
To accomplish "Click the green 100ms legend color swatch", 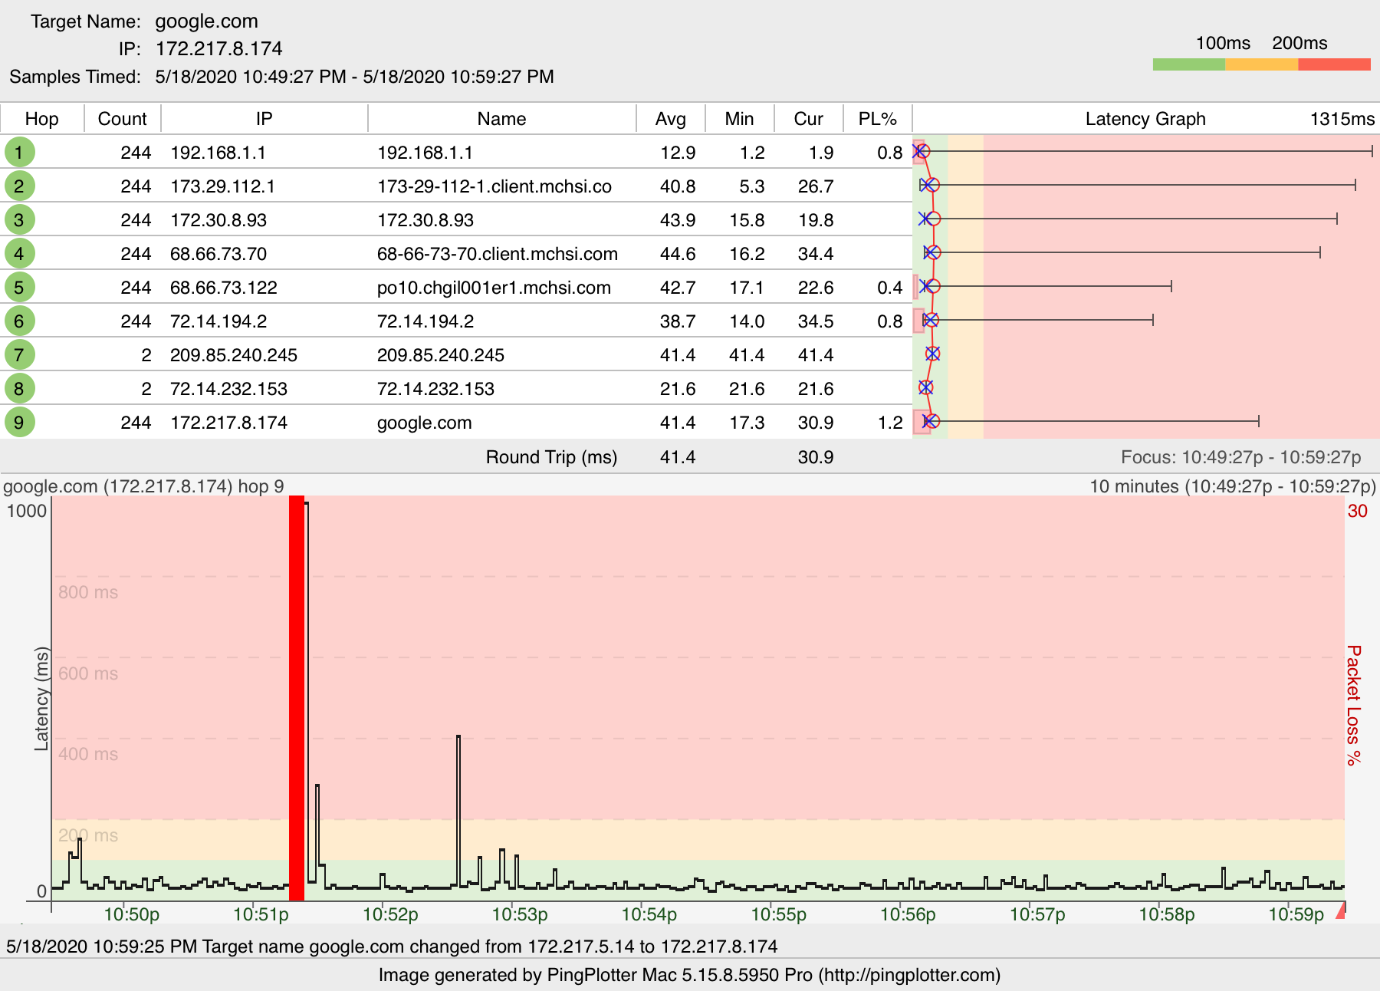I will pyautogui.click(x=1188, y=64).
